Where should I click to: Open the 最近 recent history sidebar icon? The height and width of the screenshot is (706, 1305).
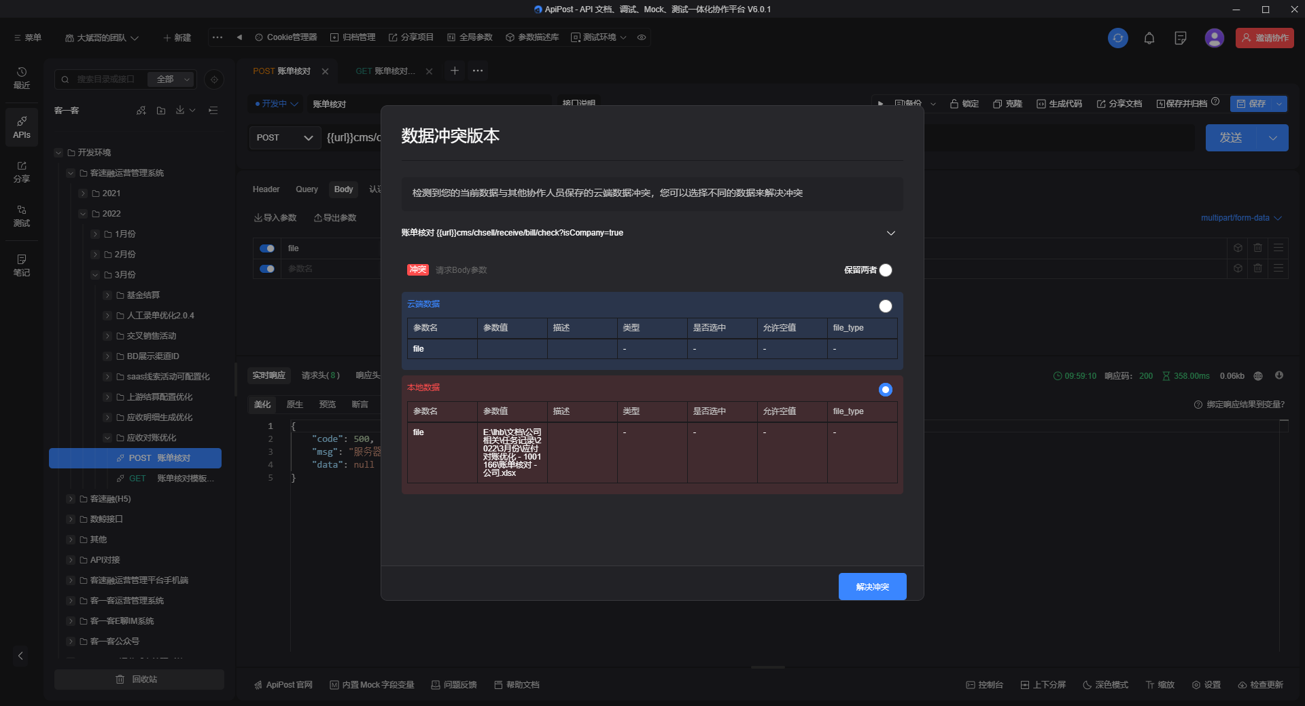22,78
